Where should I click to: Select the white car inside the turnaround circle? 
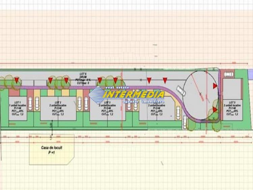(x=180, y=90)
